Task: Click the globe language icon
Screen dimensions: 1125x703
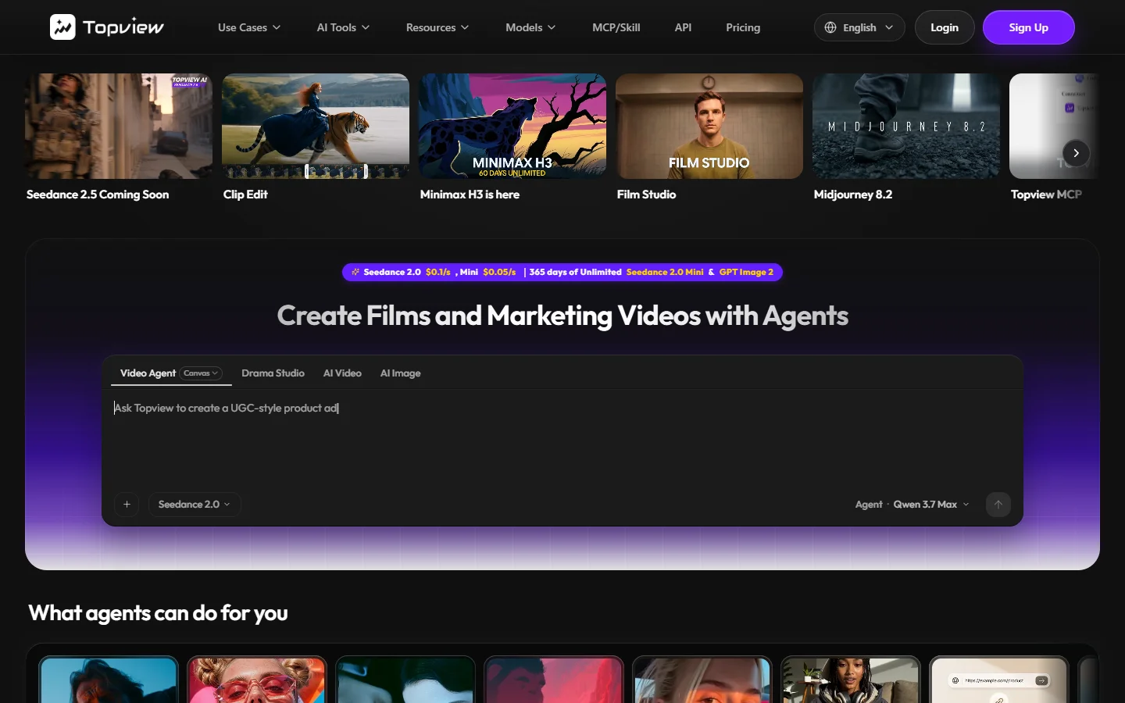Action: [x=830, y=27]
